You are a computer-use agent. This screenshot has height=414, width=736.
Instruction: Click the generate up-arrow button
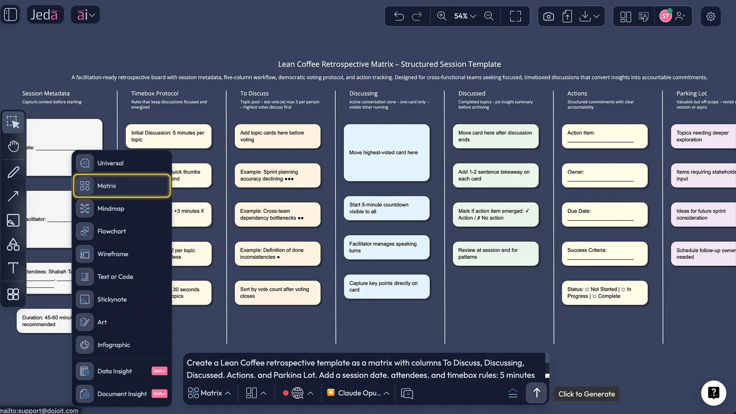[x=536, y=393]
